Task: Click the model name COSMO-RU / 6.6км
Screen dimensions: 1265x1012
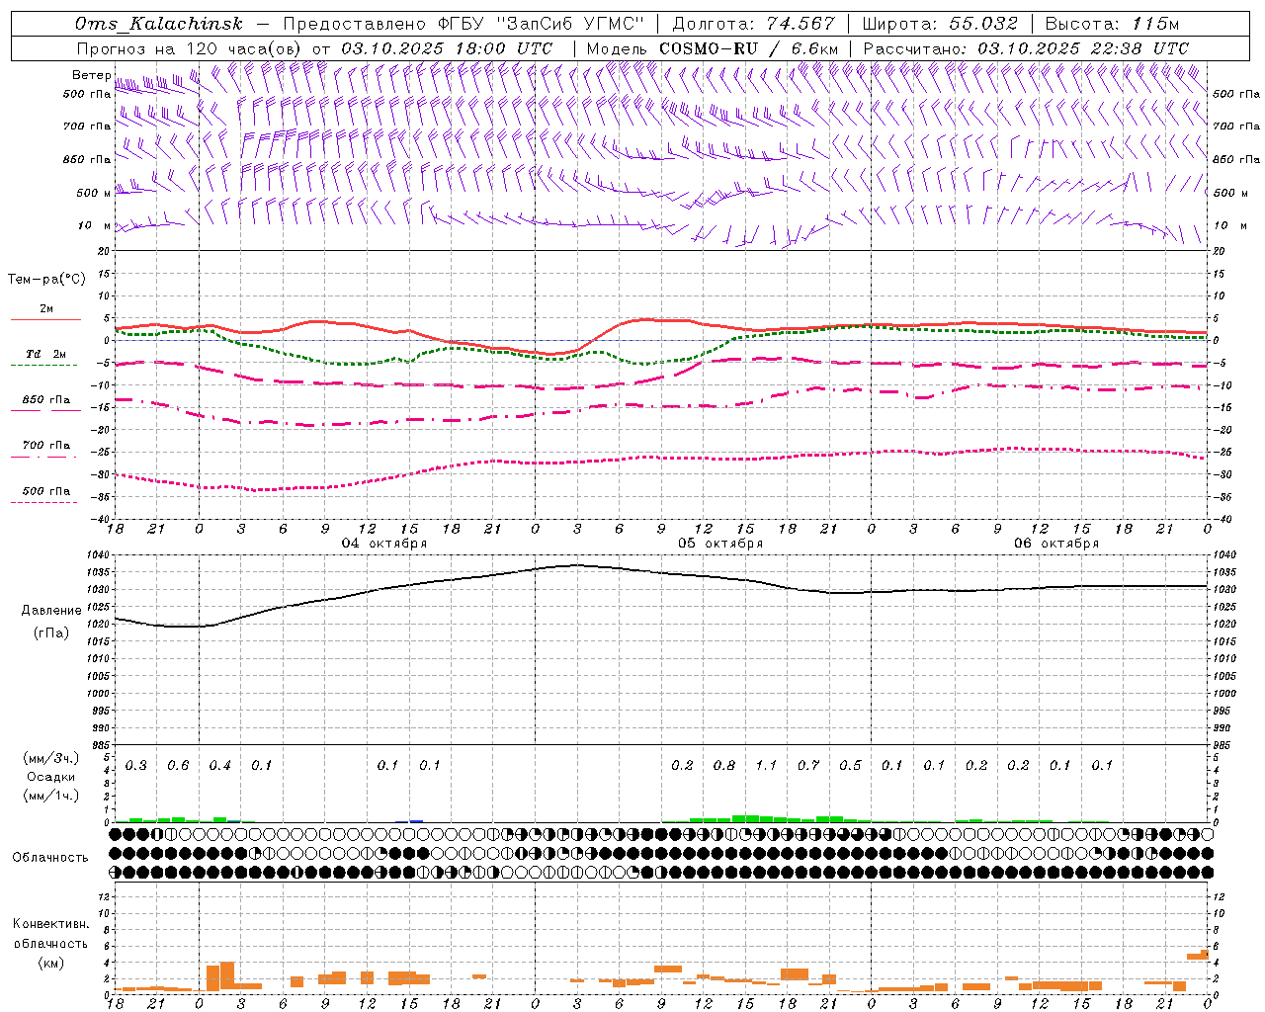Action: 749,47
